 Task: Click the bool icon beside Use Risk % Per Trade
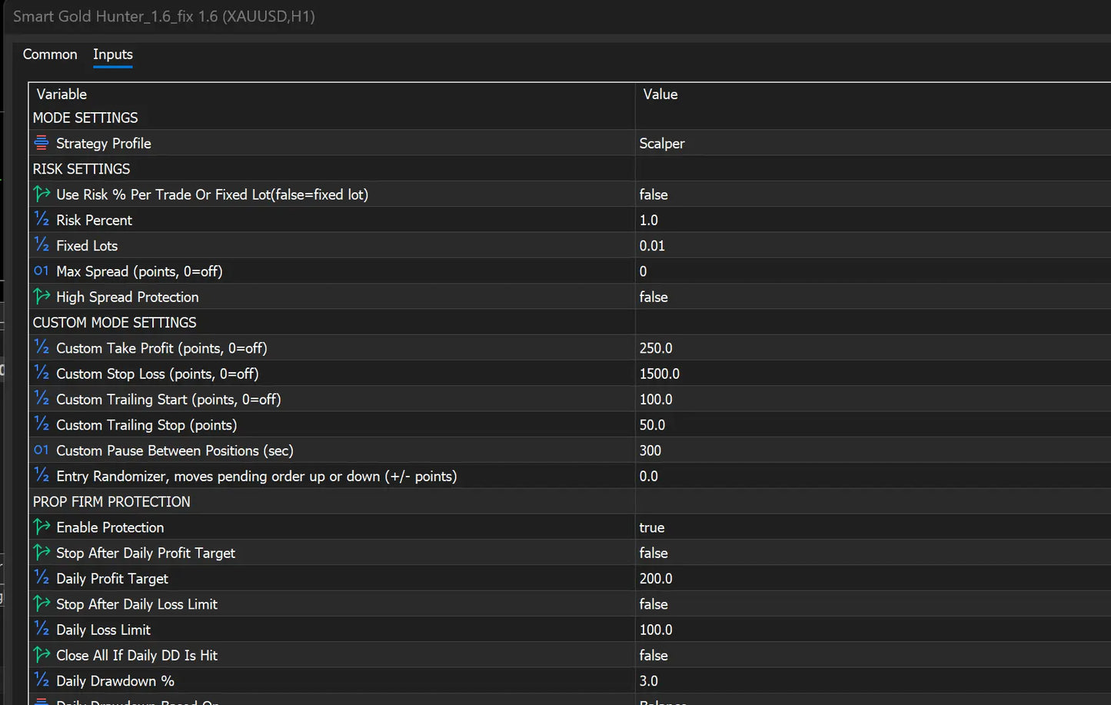point(42,195)
